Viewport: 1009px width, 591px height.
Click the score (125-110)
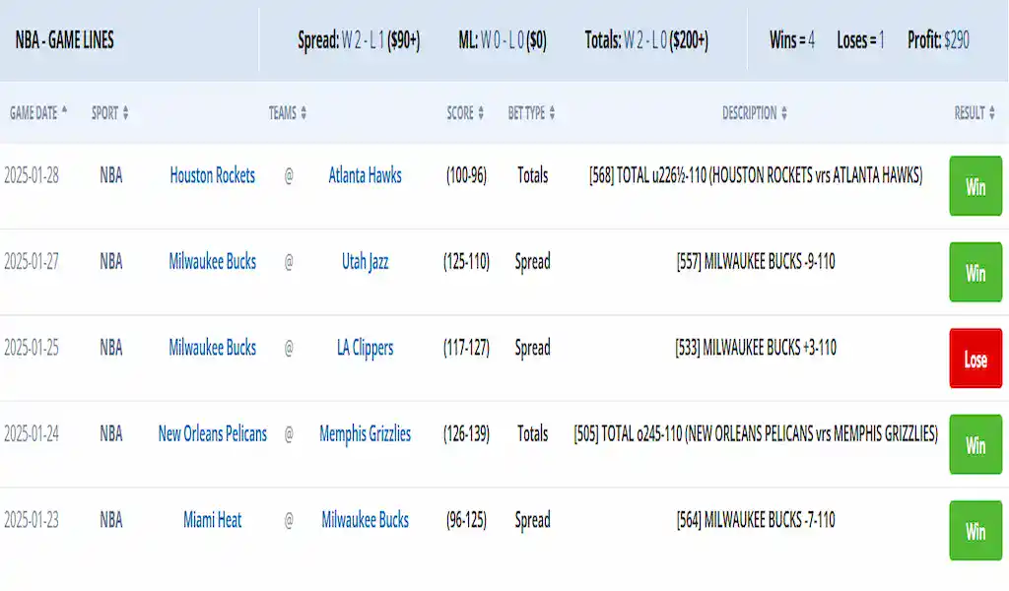pyautogui.click(x=466, y=261)
